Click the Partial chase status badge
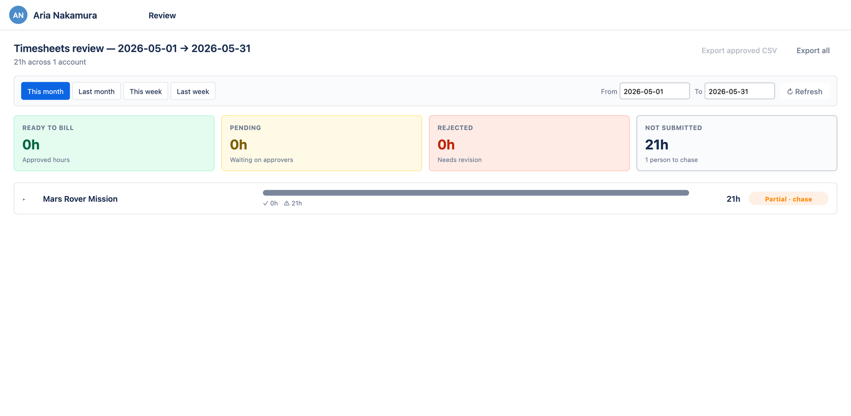The image size is (851, 416). pyautogui.click(x=788, y=199)
